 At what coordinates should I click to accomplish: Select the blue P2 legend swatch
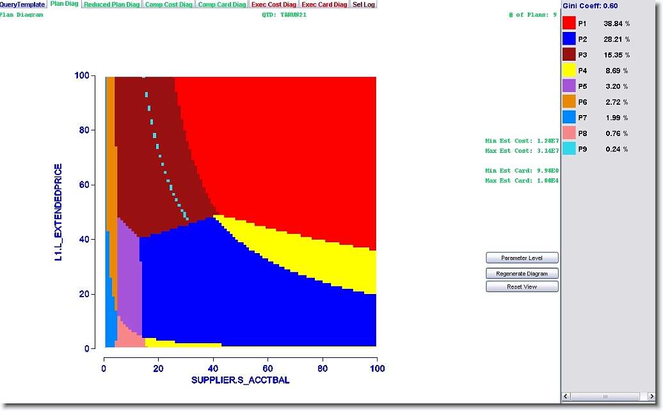[x=569, y=39]
